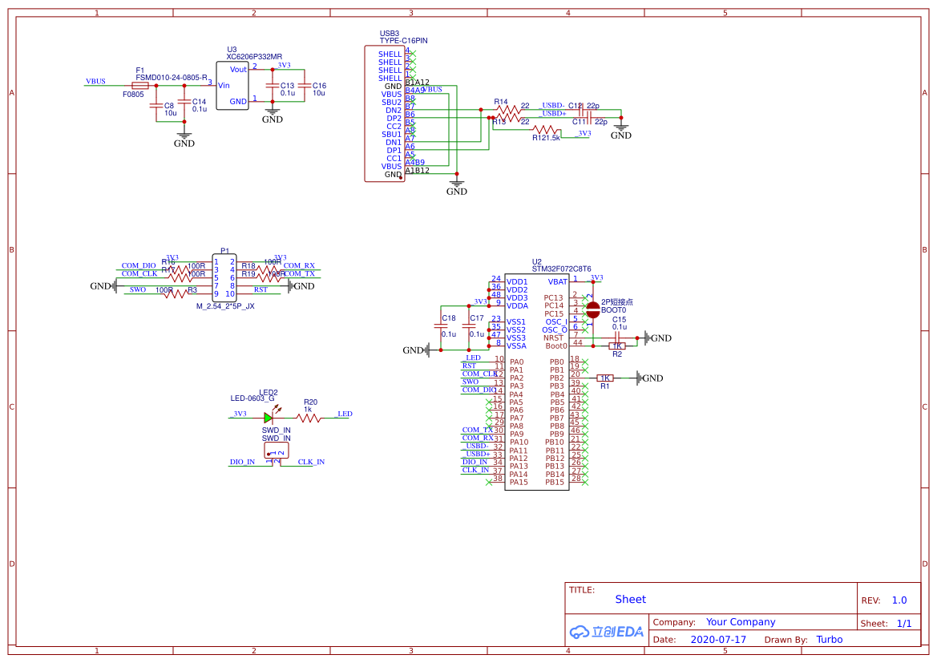
Task: Select the R12 1.5k resistor symbol
Action: click(547, 129)
